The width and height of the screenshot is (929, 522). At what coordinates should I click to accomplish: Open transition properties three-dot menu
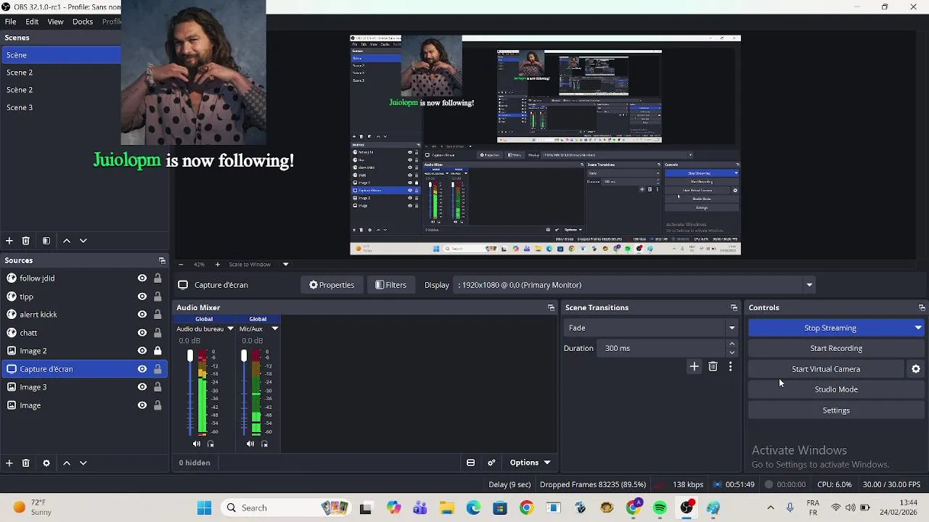730,367
